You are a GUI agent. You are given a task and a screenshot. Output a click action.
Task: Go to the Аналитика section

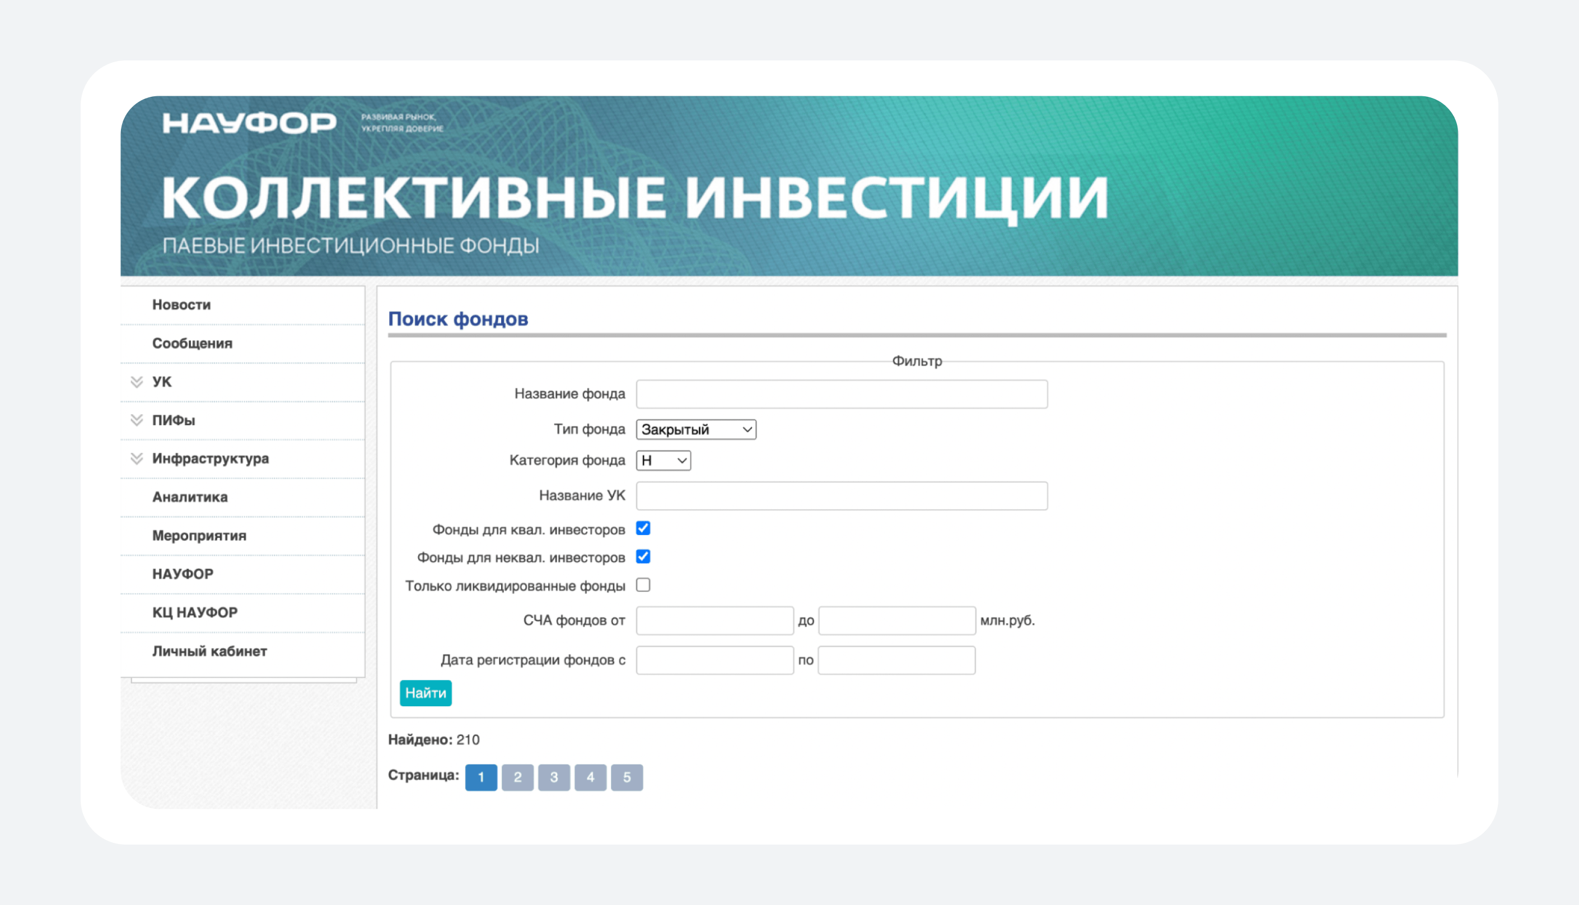(x=190, y=497)
